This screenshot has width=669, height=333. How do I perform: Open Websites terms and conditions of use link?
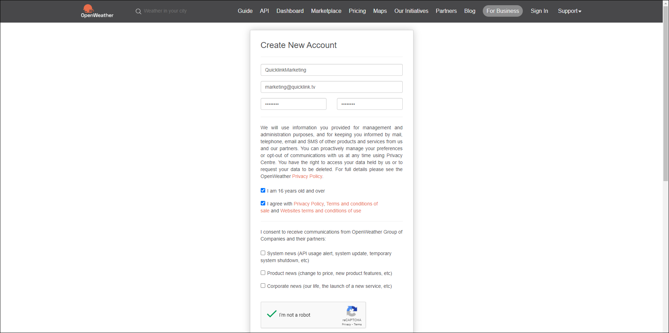pos(321,211)
